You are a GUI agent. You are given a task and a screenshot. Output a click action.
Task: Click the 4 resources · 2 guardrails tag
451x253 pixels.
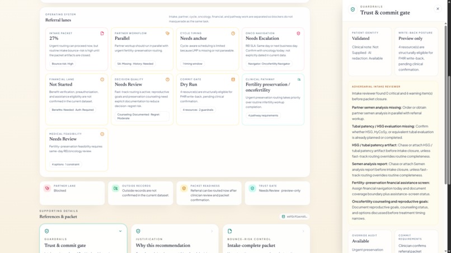pos(198,110)
